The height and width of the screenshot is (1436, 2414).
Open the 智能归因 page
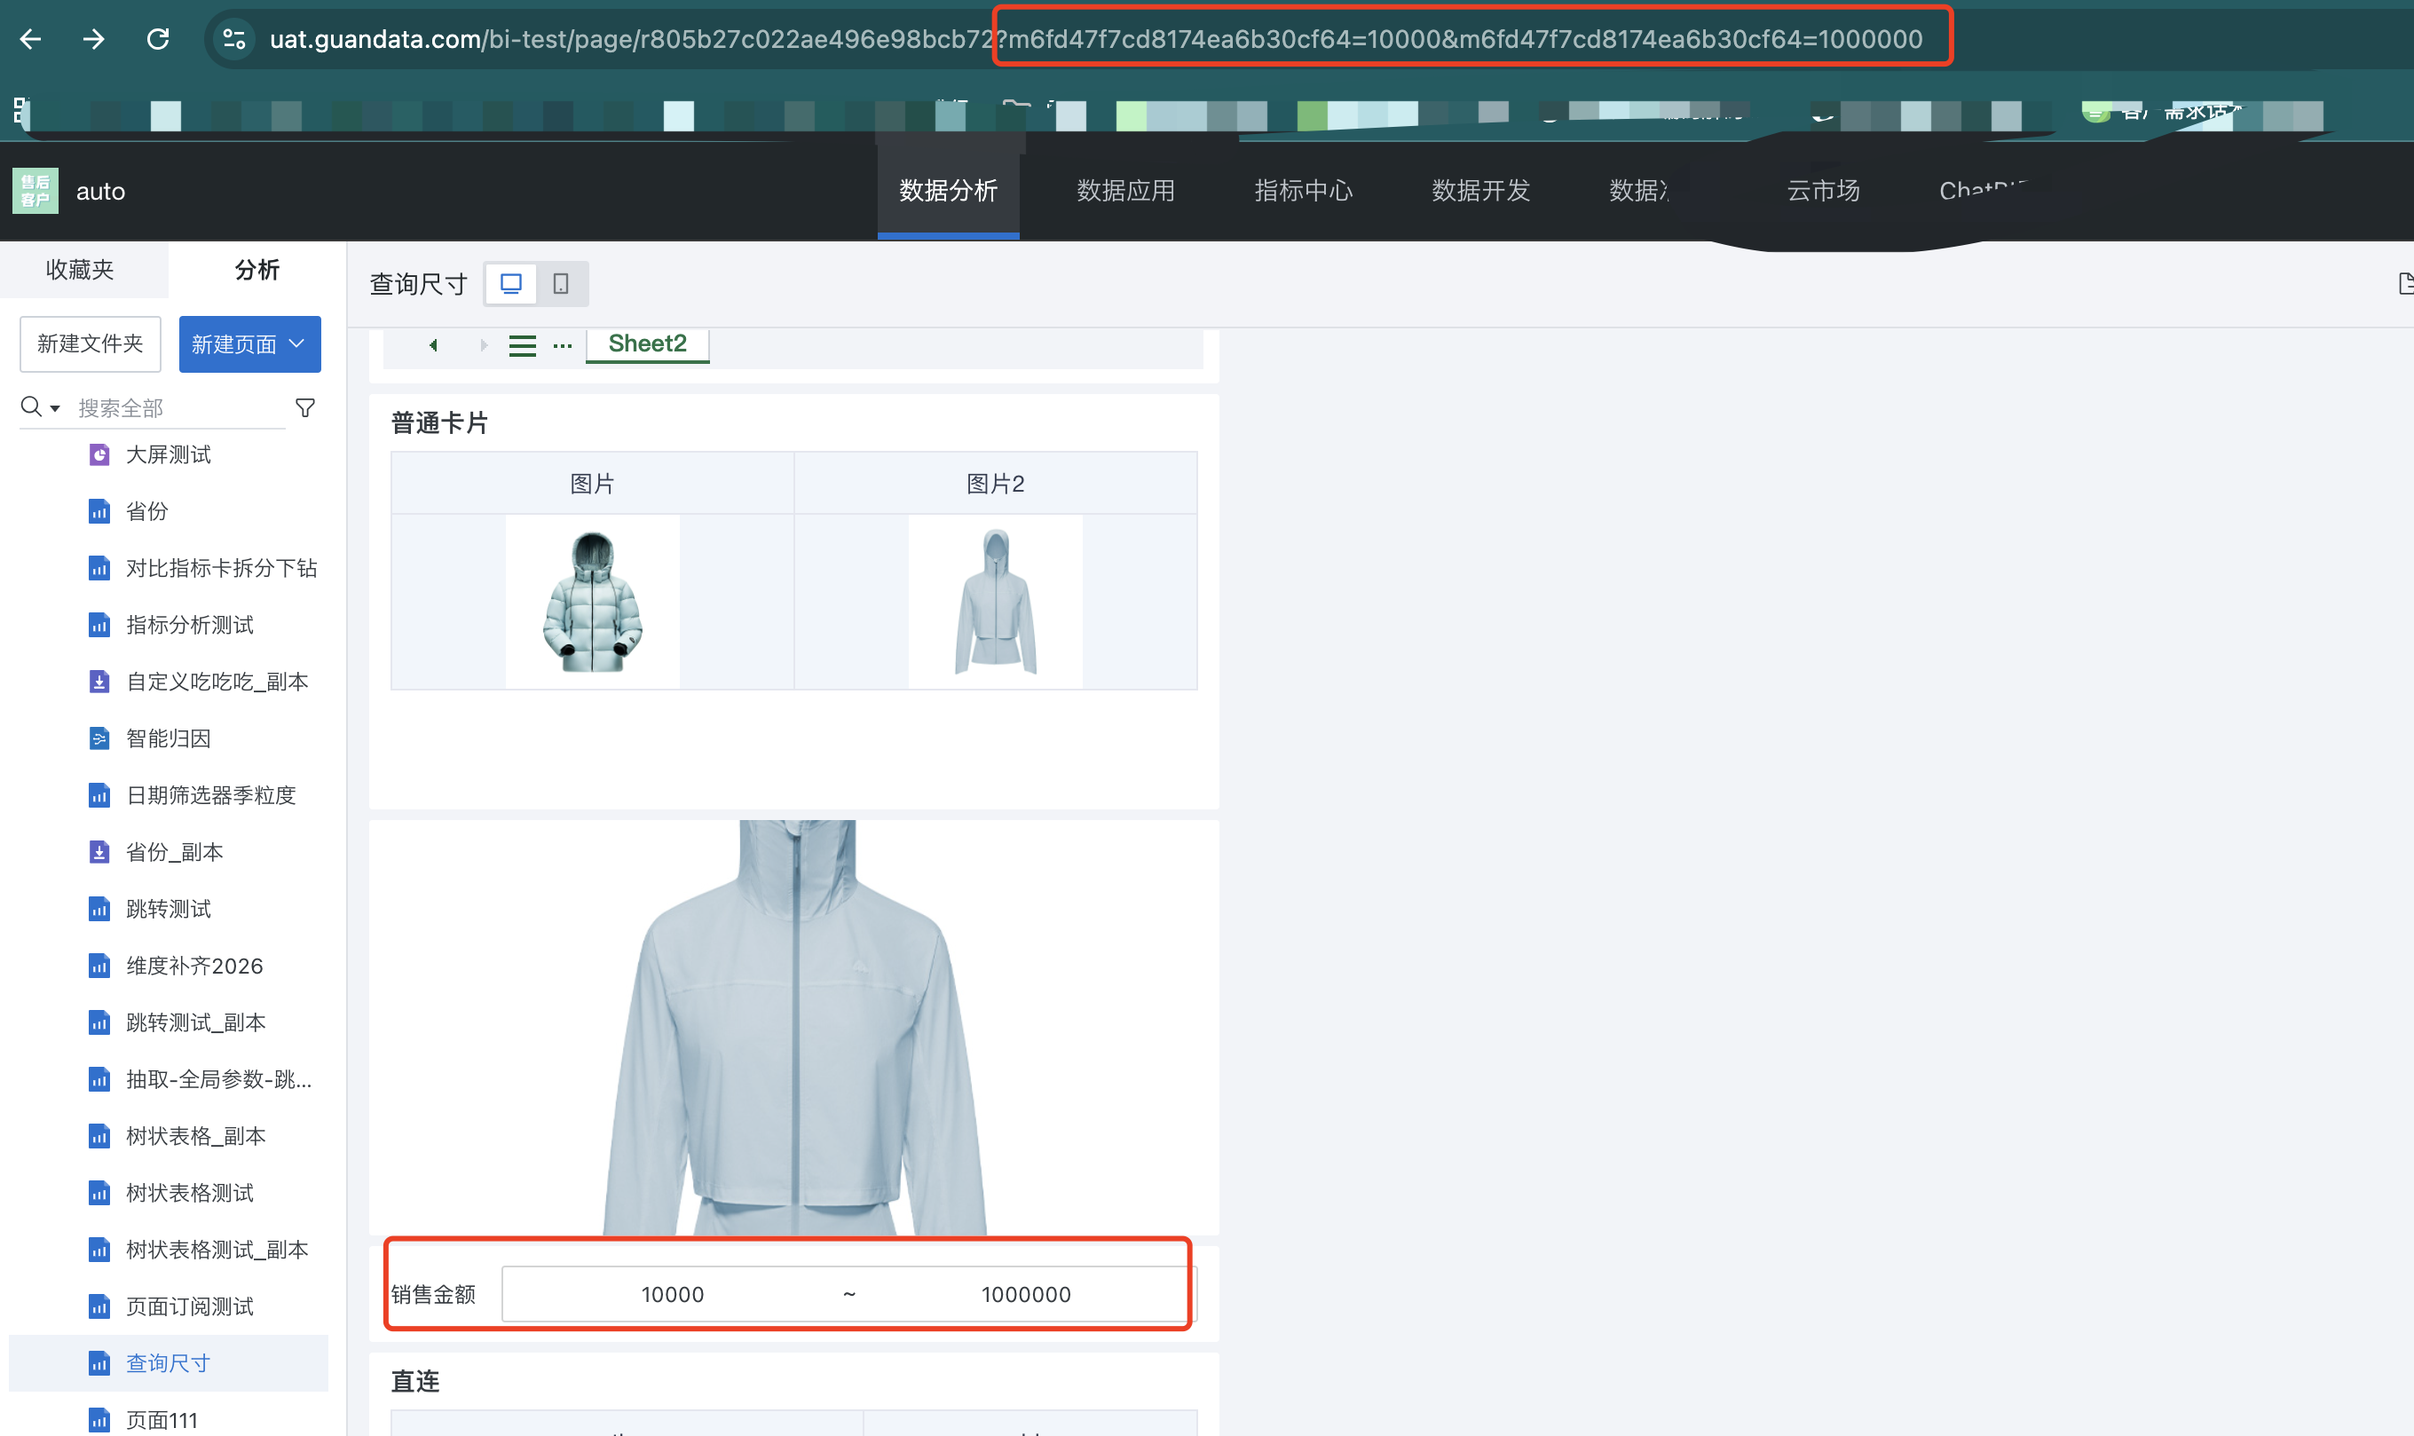point(170,738)
